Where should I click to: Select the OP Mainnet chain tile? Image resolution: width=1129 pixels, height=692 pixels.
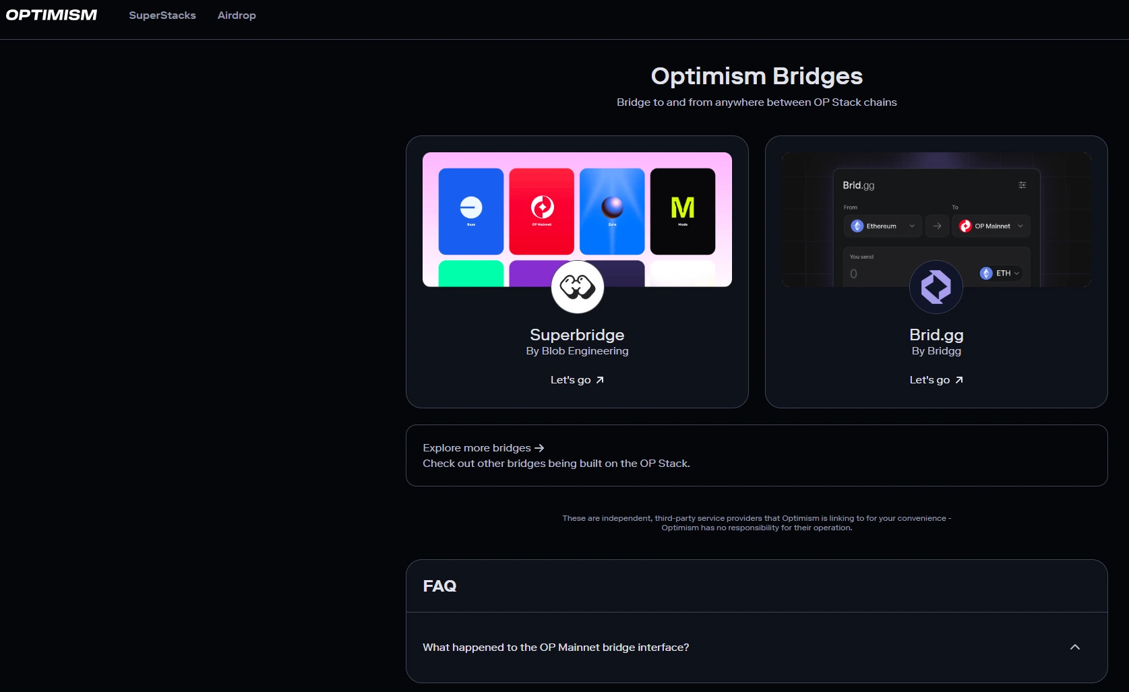coord(541,210)
